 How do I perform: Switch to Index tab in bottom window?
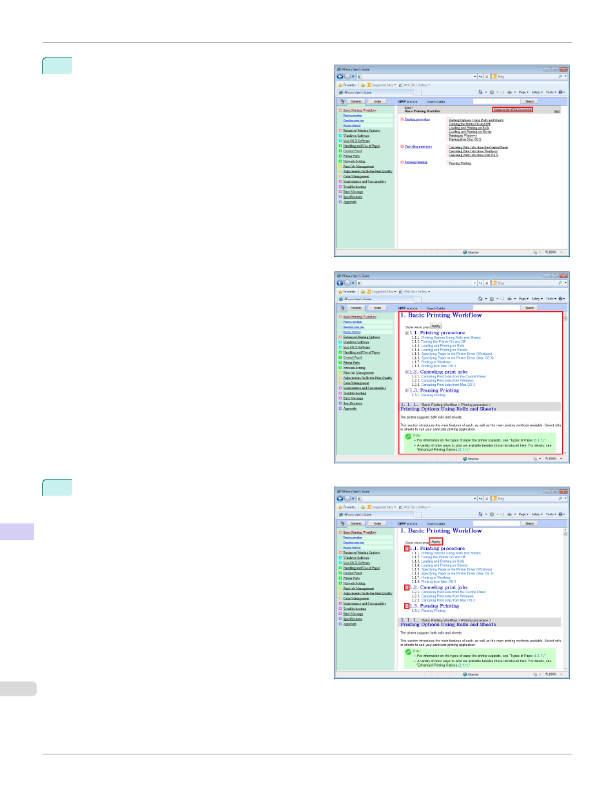(x=378, y=523)
